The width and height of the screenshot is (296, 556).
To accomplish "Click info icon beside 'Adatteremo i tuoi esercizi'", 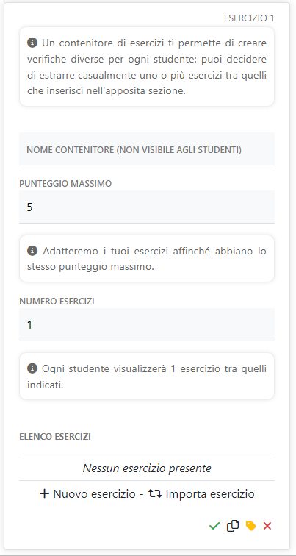I will (x=32, y=251).
